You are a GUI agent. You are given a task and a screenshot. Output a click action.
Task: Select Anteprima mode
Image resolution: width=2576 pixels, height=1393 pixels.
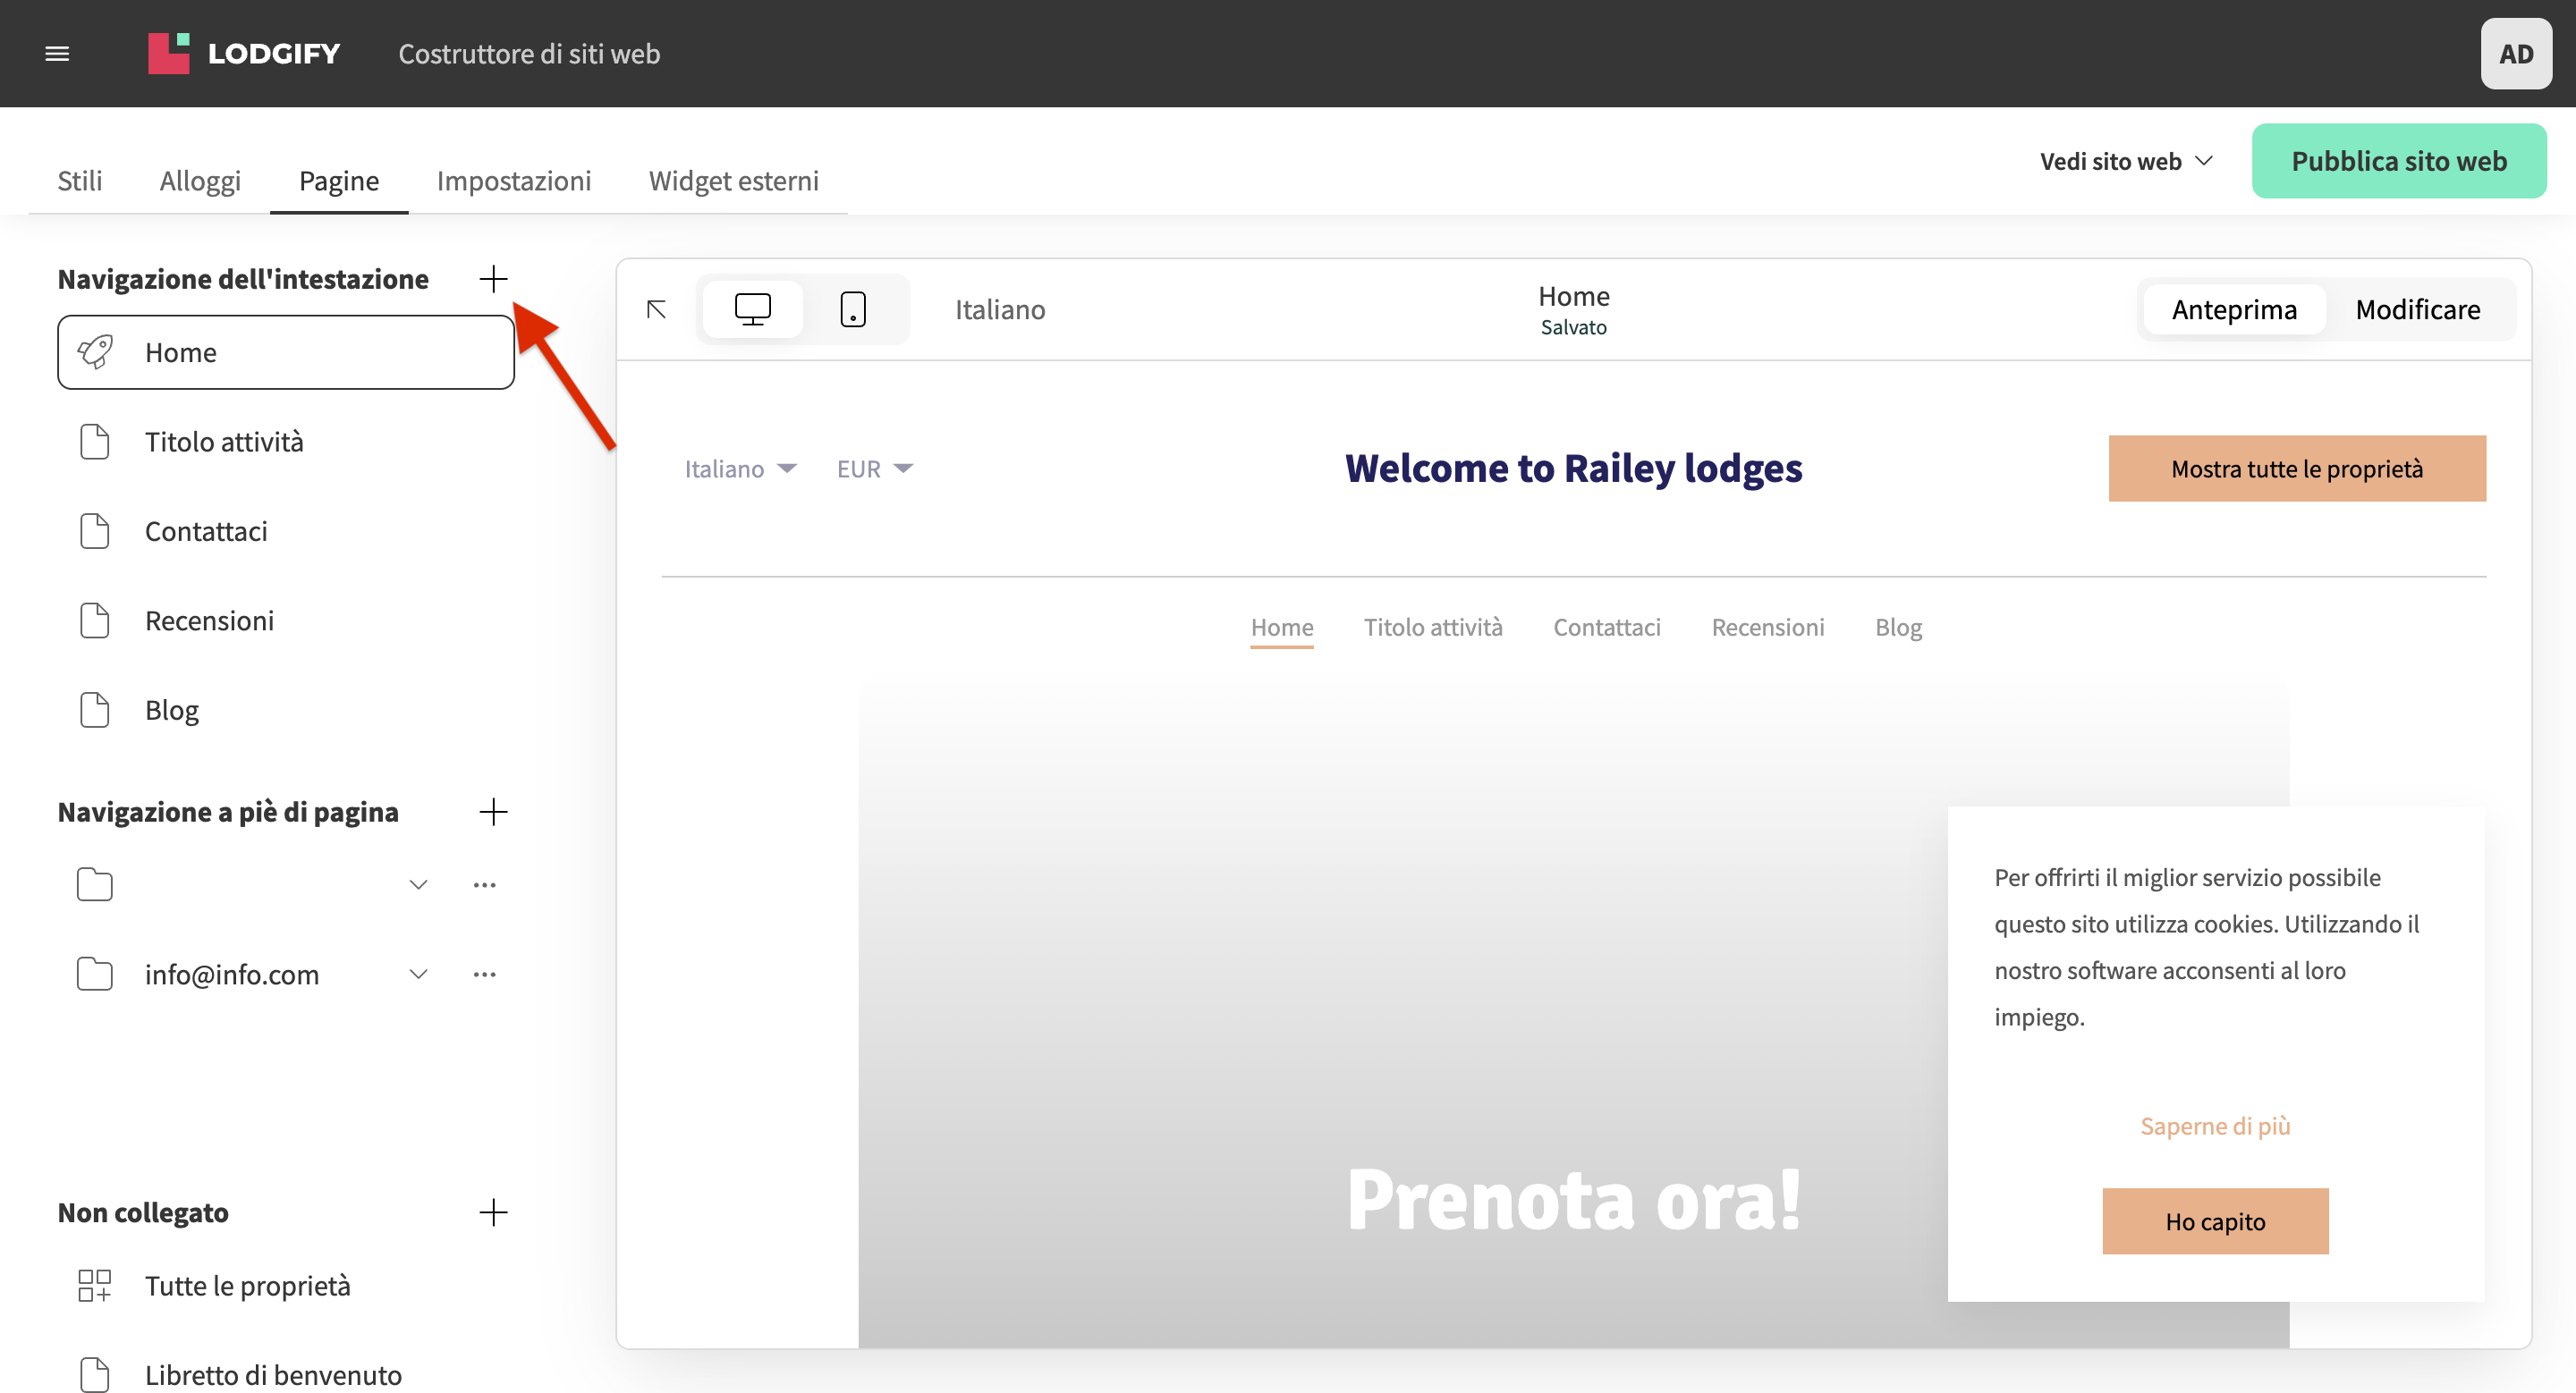[2234, 309]
